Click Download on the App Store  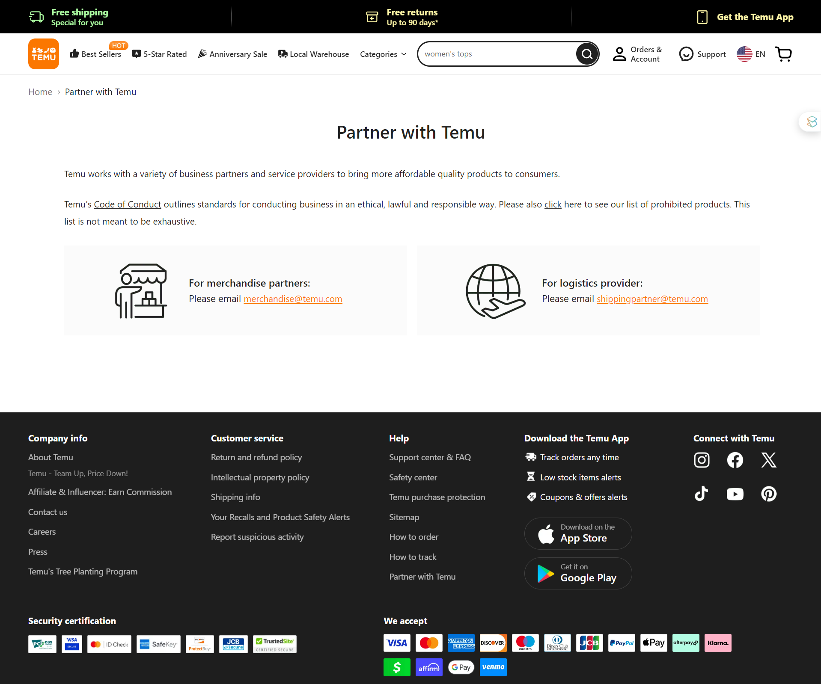578,534
